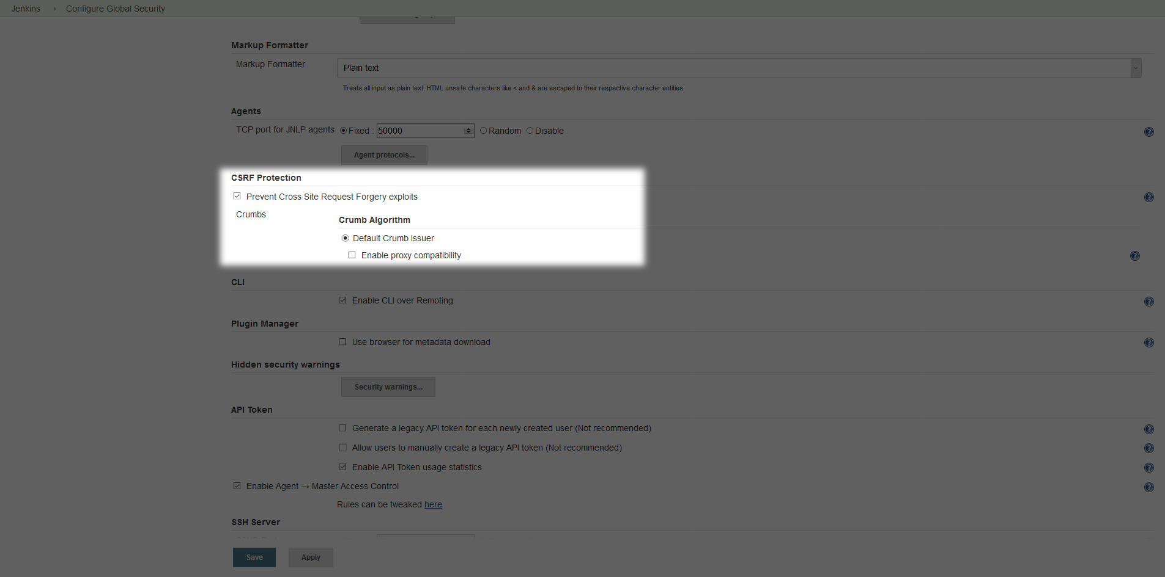Select Default Crumb Issuer algorithm
This screenshot has height=577, width=1165.
346,238
